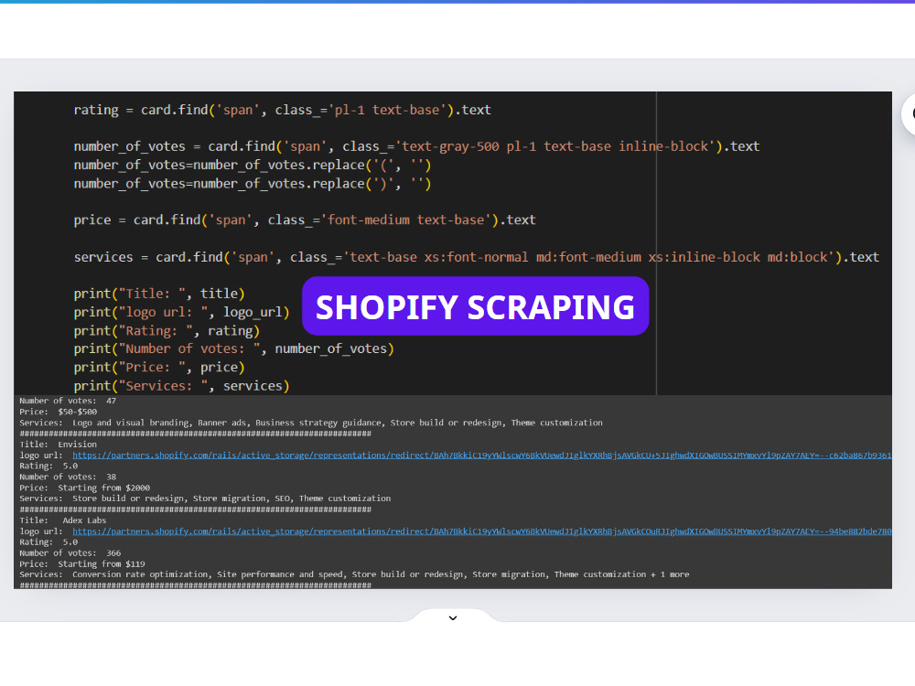Click 'Price: Starting from $119' line

(82, 564)
